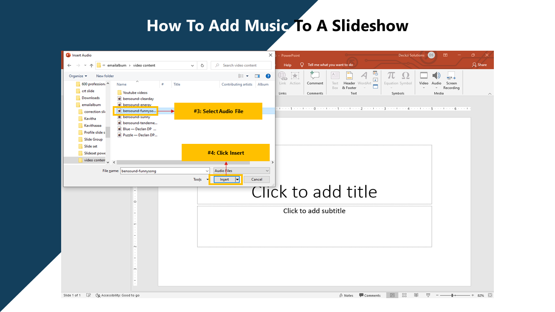Click the Date & Time ribbon icon

[x=375, y=73]
